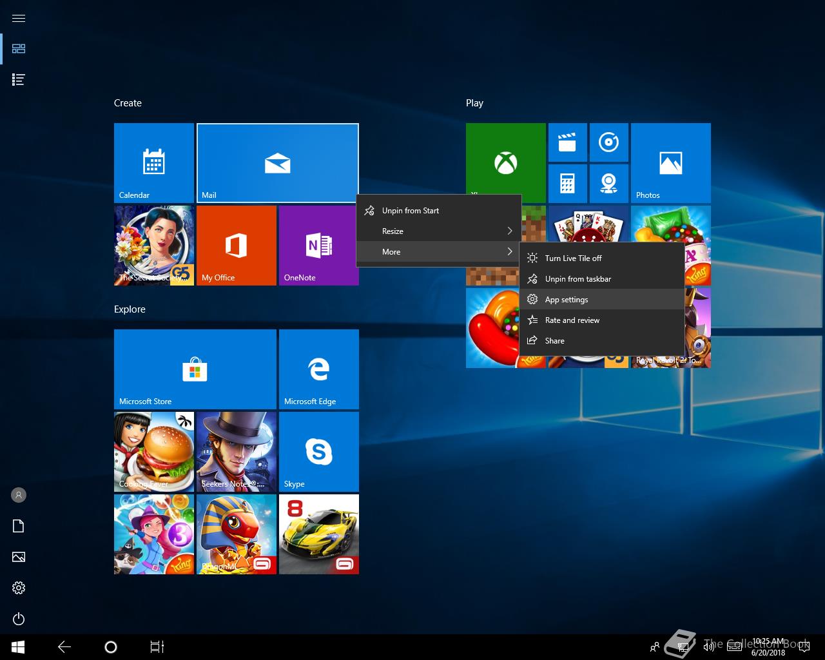Open the Documents shortcut icon
The height and width of the screenshot is (660, 825).
pos(19,526)
